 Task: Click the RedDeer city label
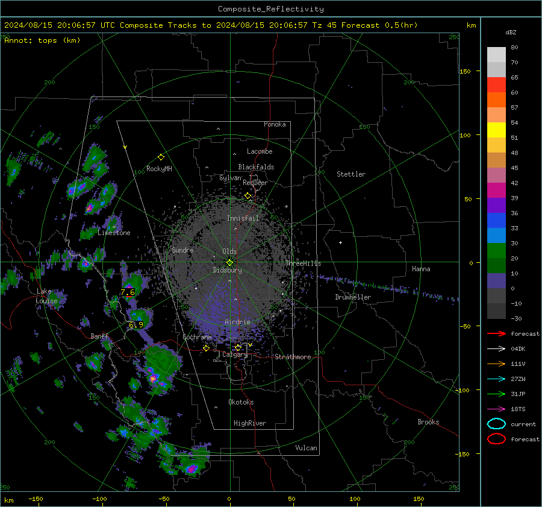(x=255, y=183)
